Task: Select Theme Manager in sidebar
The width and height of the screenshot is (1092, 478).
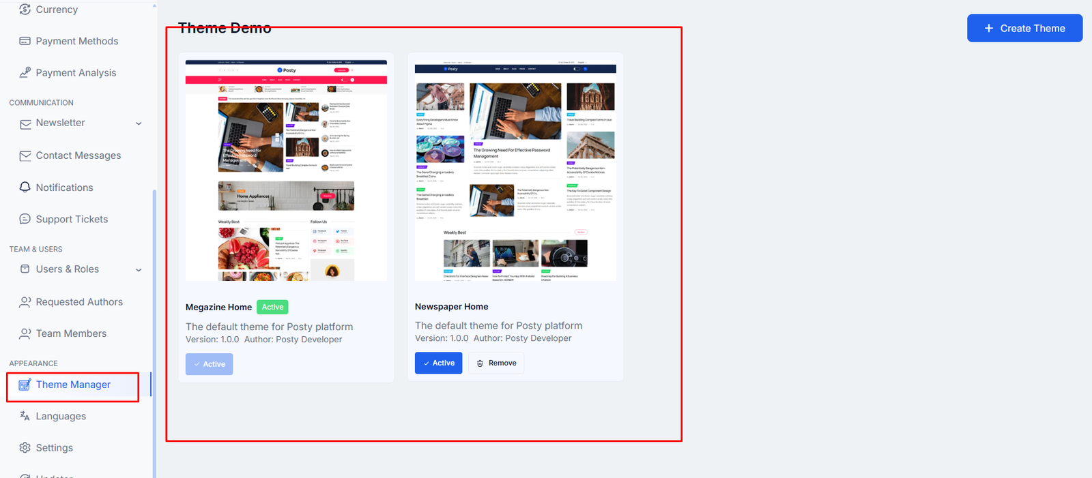Action: click(x=73, y=385)
